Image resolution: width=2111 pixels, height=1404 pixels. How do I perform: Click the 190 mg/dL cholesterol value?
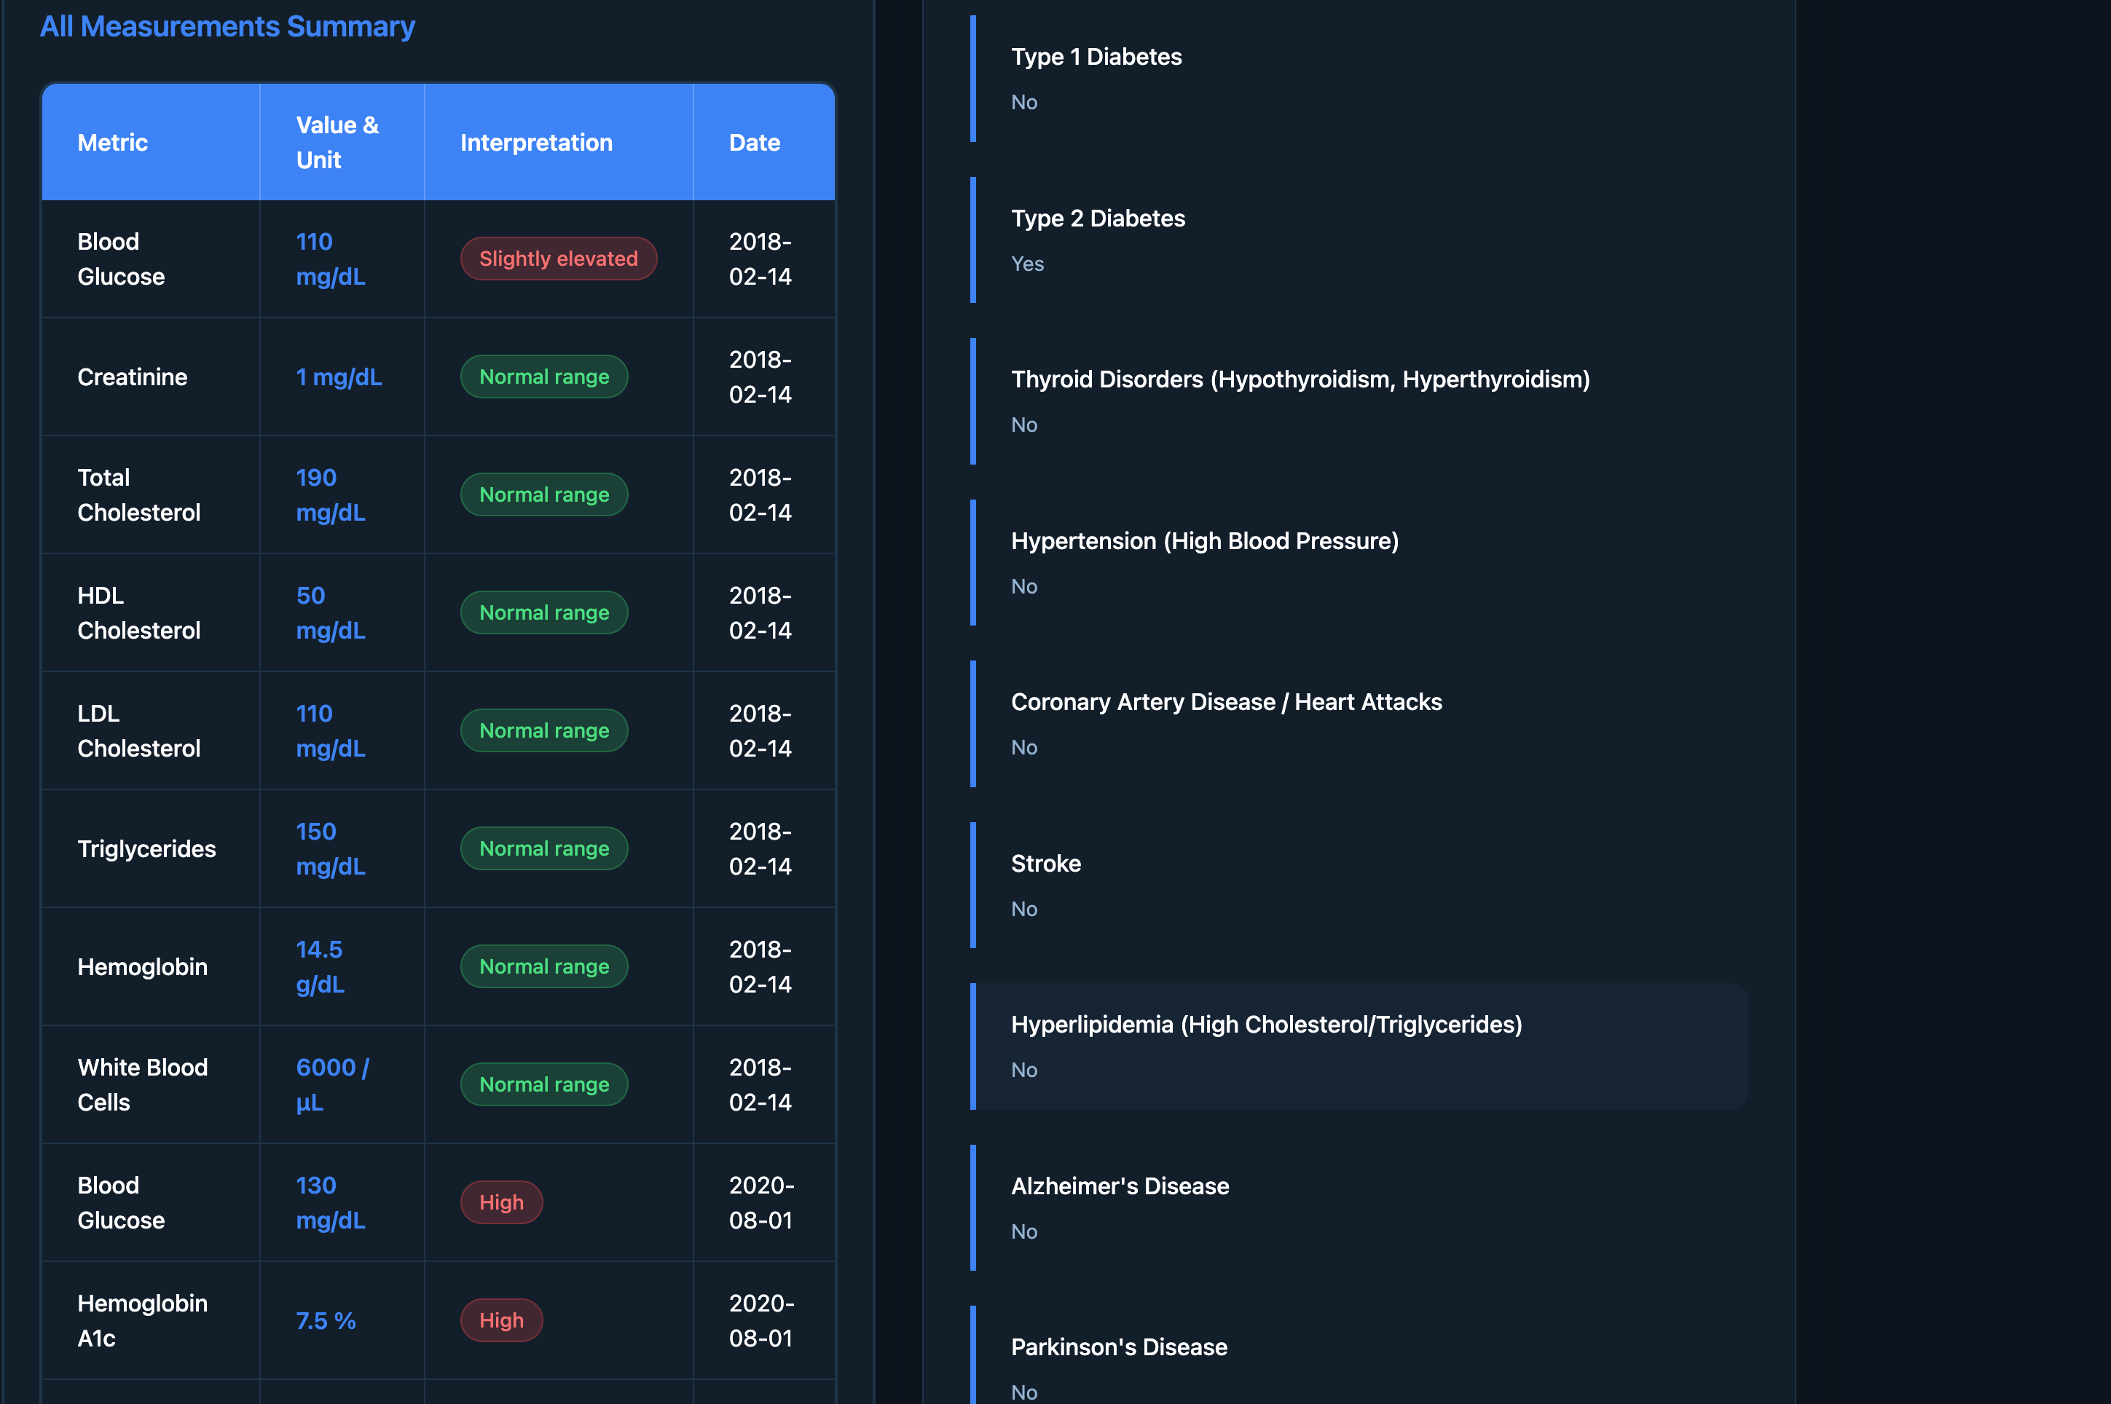pyautogui.click(x=329, y=494)
